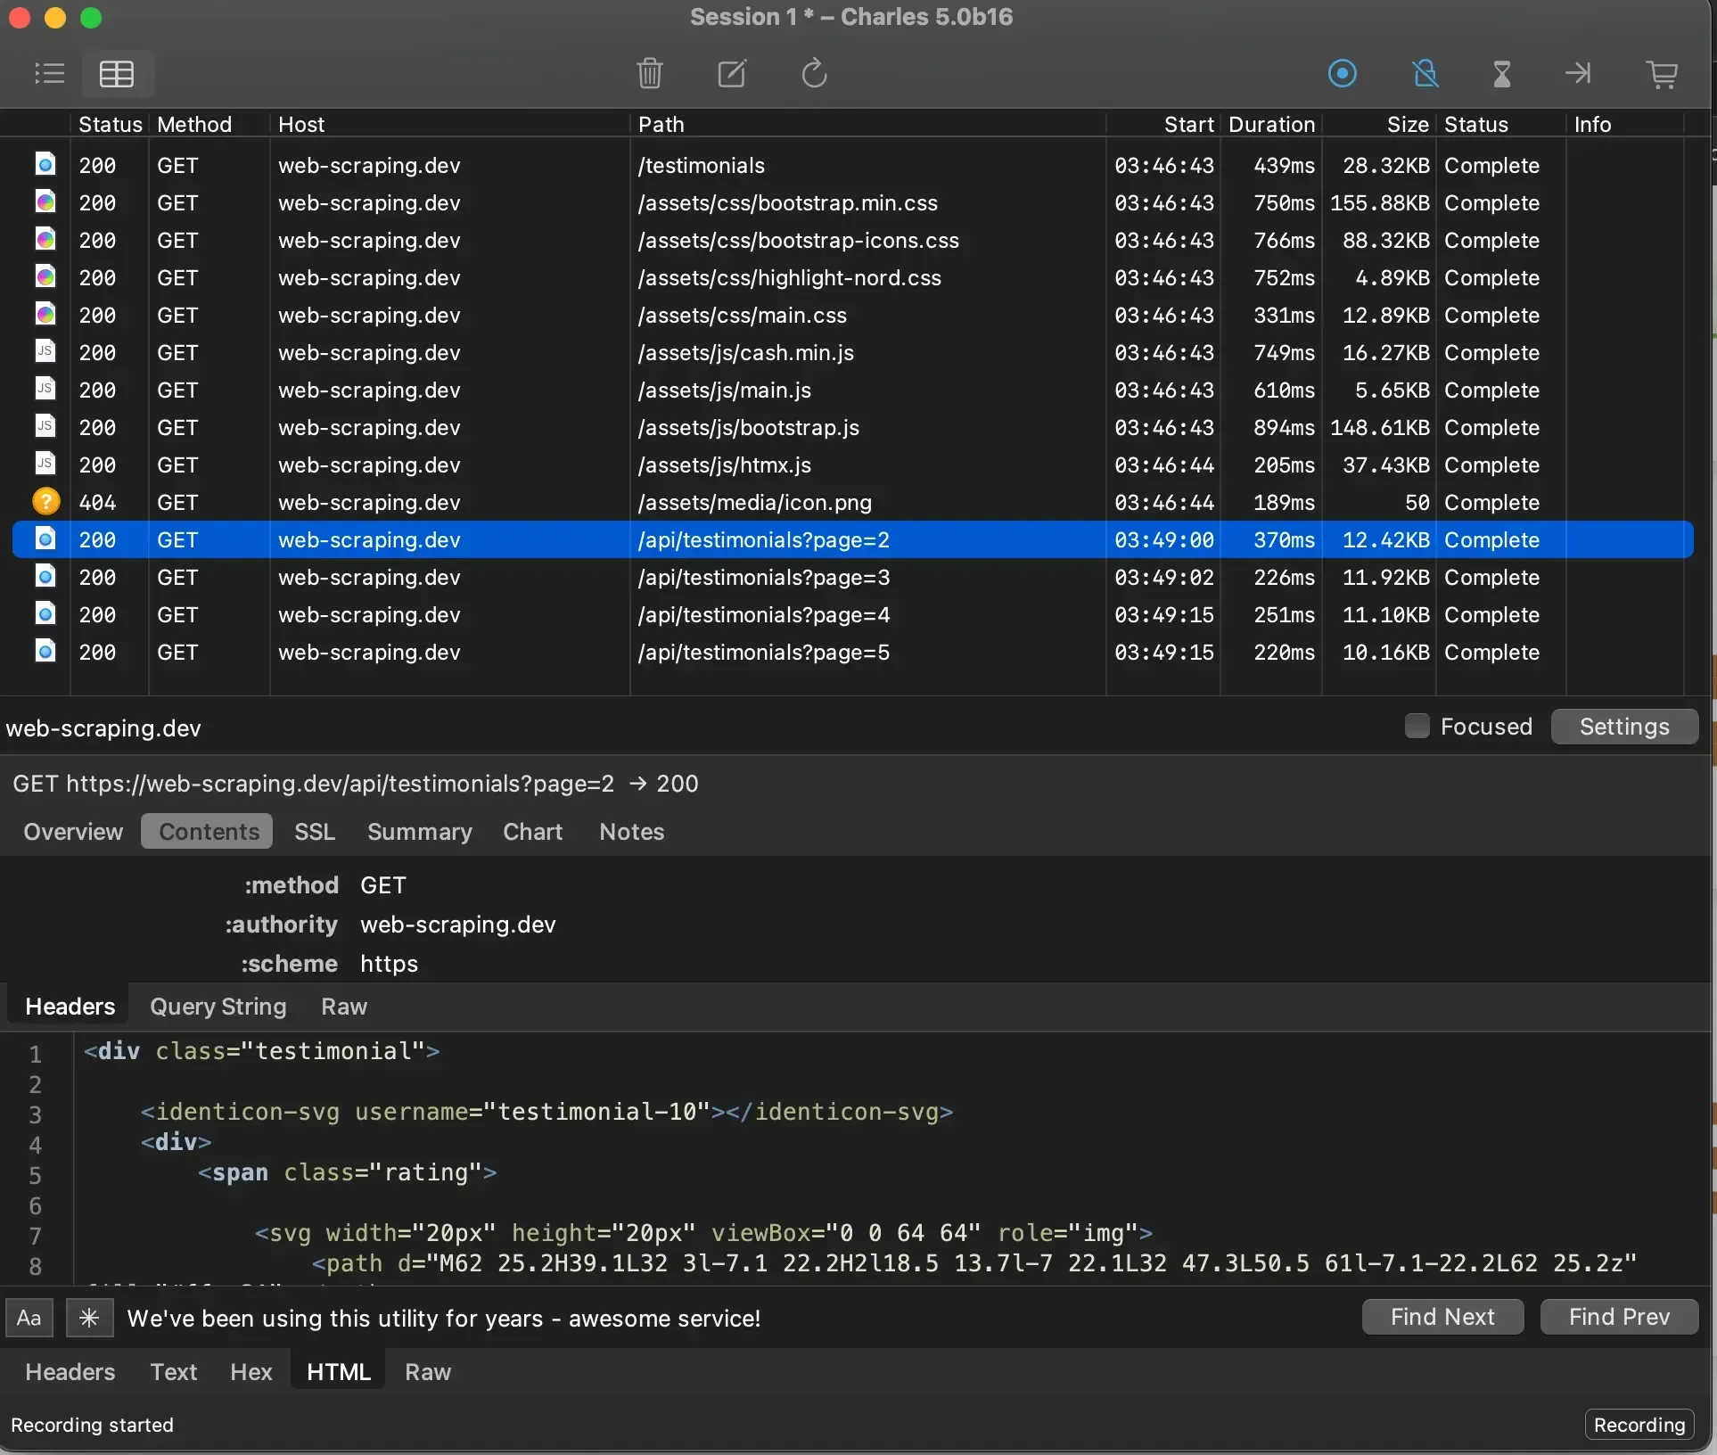View response in Hex mode
Screen dimensions: 1717x1455
pos(250,1372)
